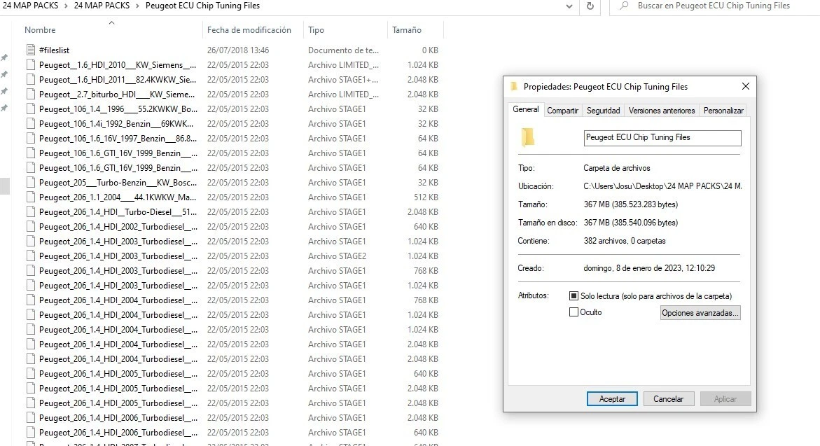Screen dimensions: 820x446
Task: Select file Peugeot_106_1.4i_1992_Benzin__69KWK
Action: point(116,124)
